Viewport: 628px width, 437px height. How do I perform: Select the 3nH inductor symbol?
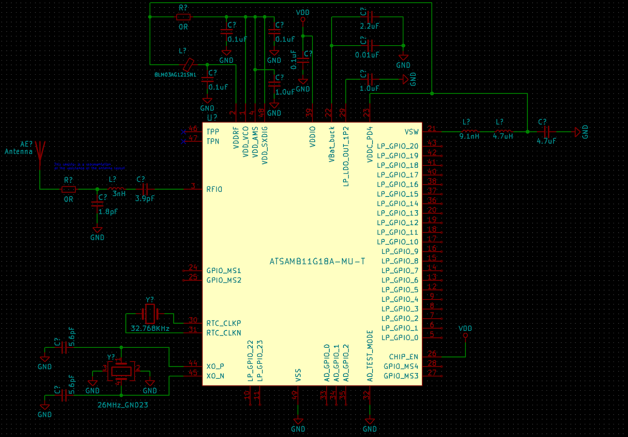click(x=116, y=189)
